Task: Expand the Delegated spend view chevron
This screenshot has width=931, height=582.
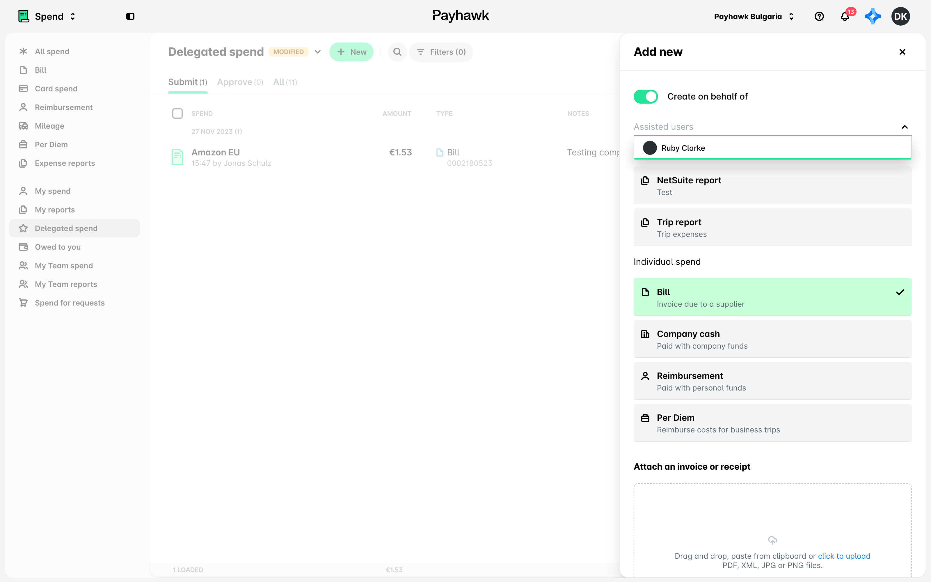Action: pos(317,52)
